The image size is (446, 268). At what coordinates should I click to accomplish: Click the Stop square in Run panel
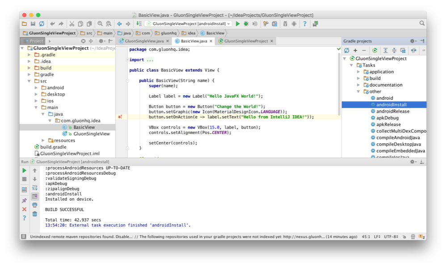25,179
